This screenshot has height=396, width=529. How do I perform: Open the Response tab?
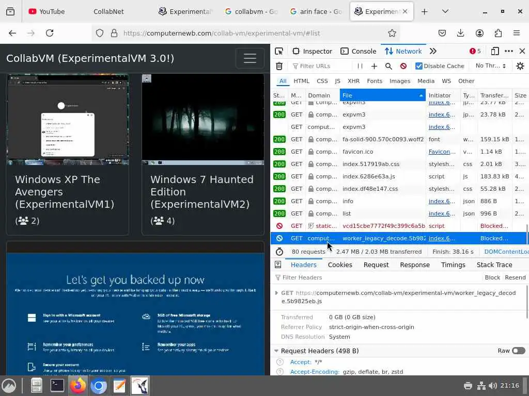[x=415, y=265]
